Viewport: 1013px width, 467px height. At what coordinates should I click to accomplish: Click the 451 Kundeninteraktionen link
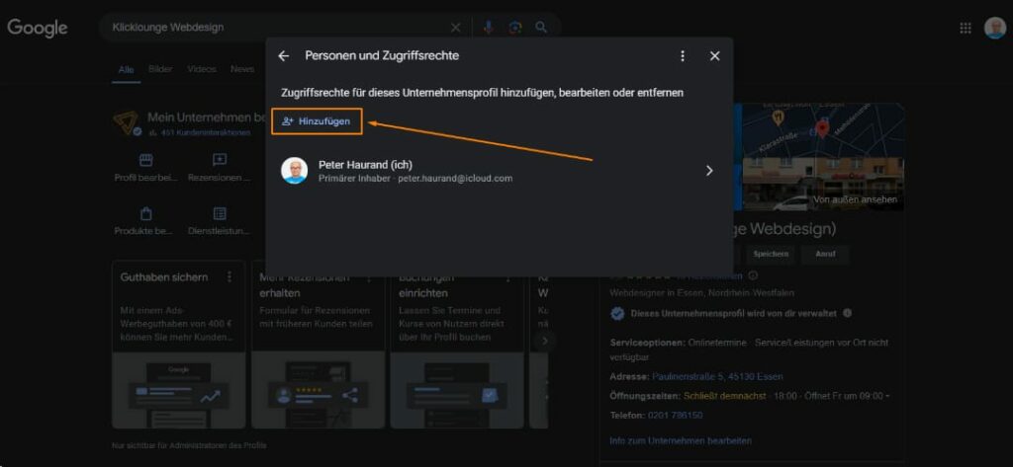(x=205, y=133)
